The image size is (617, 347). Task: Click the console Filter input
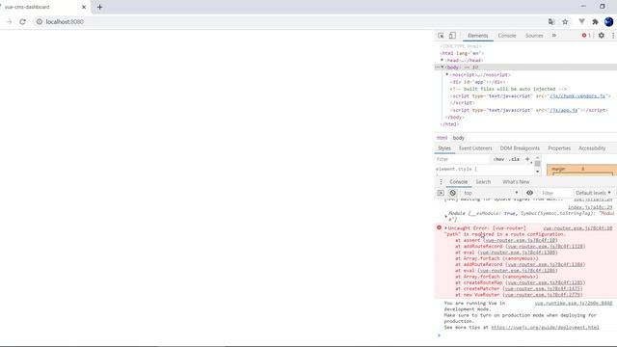click(x=555, y=193)
